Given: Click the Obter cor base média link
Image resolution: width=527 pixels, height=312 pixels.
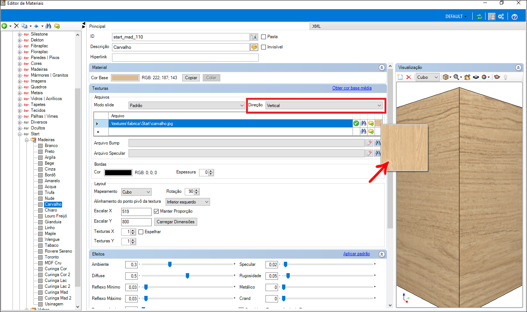Looking at the screenshot, I should 352,88.
